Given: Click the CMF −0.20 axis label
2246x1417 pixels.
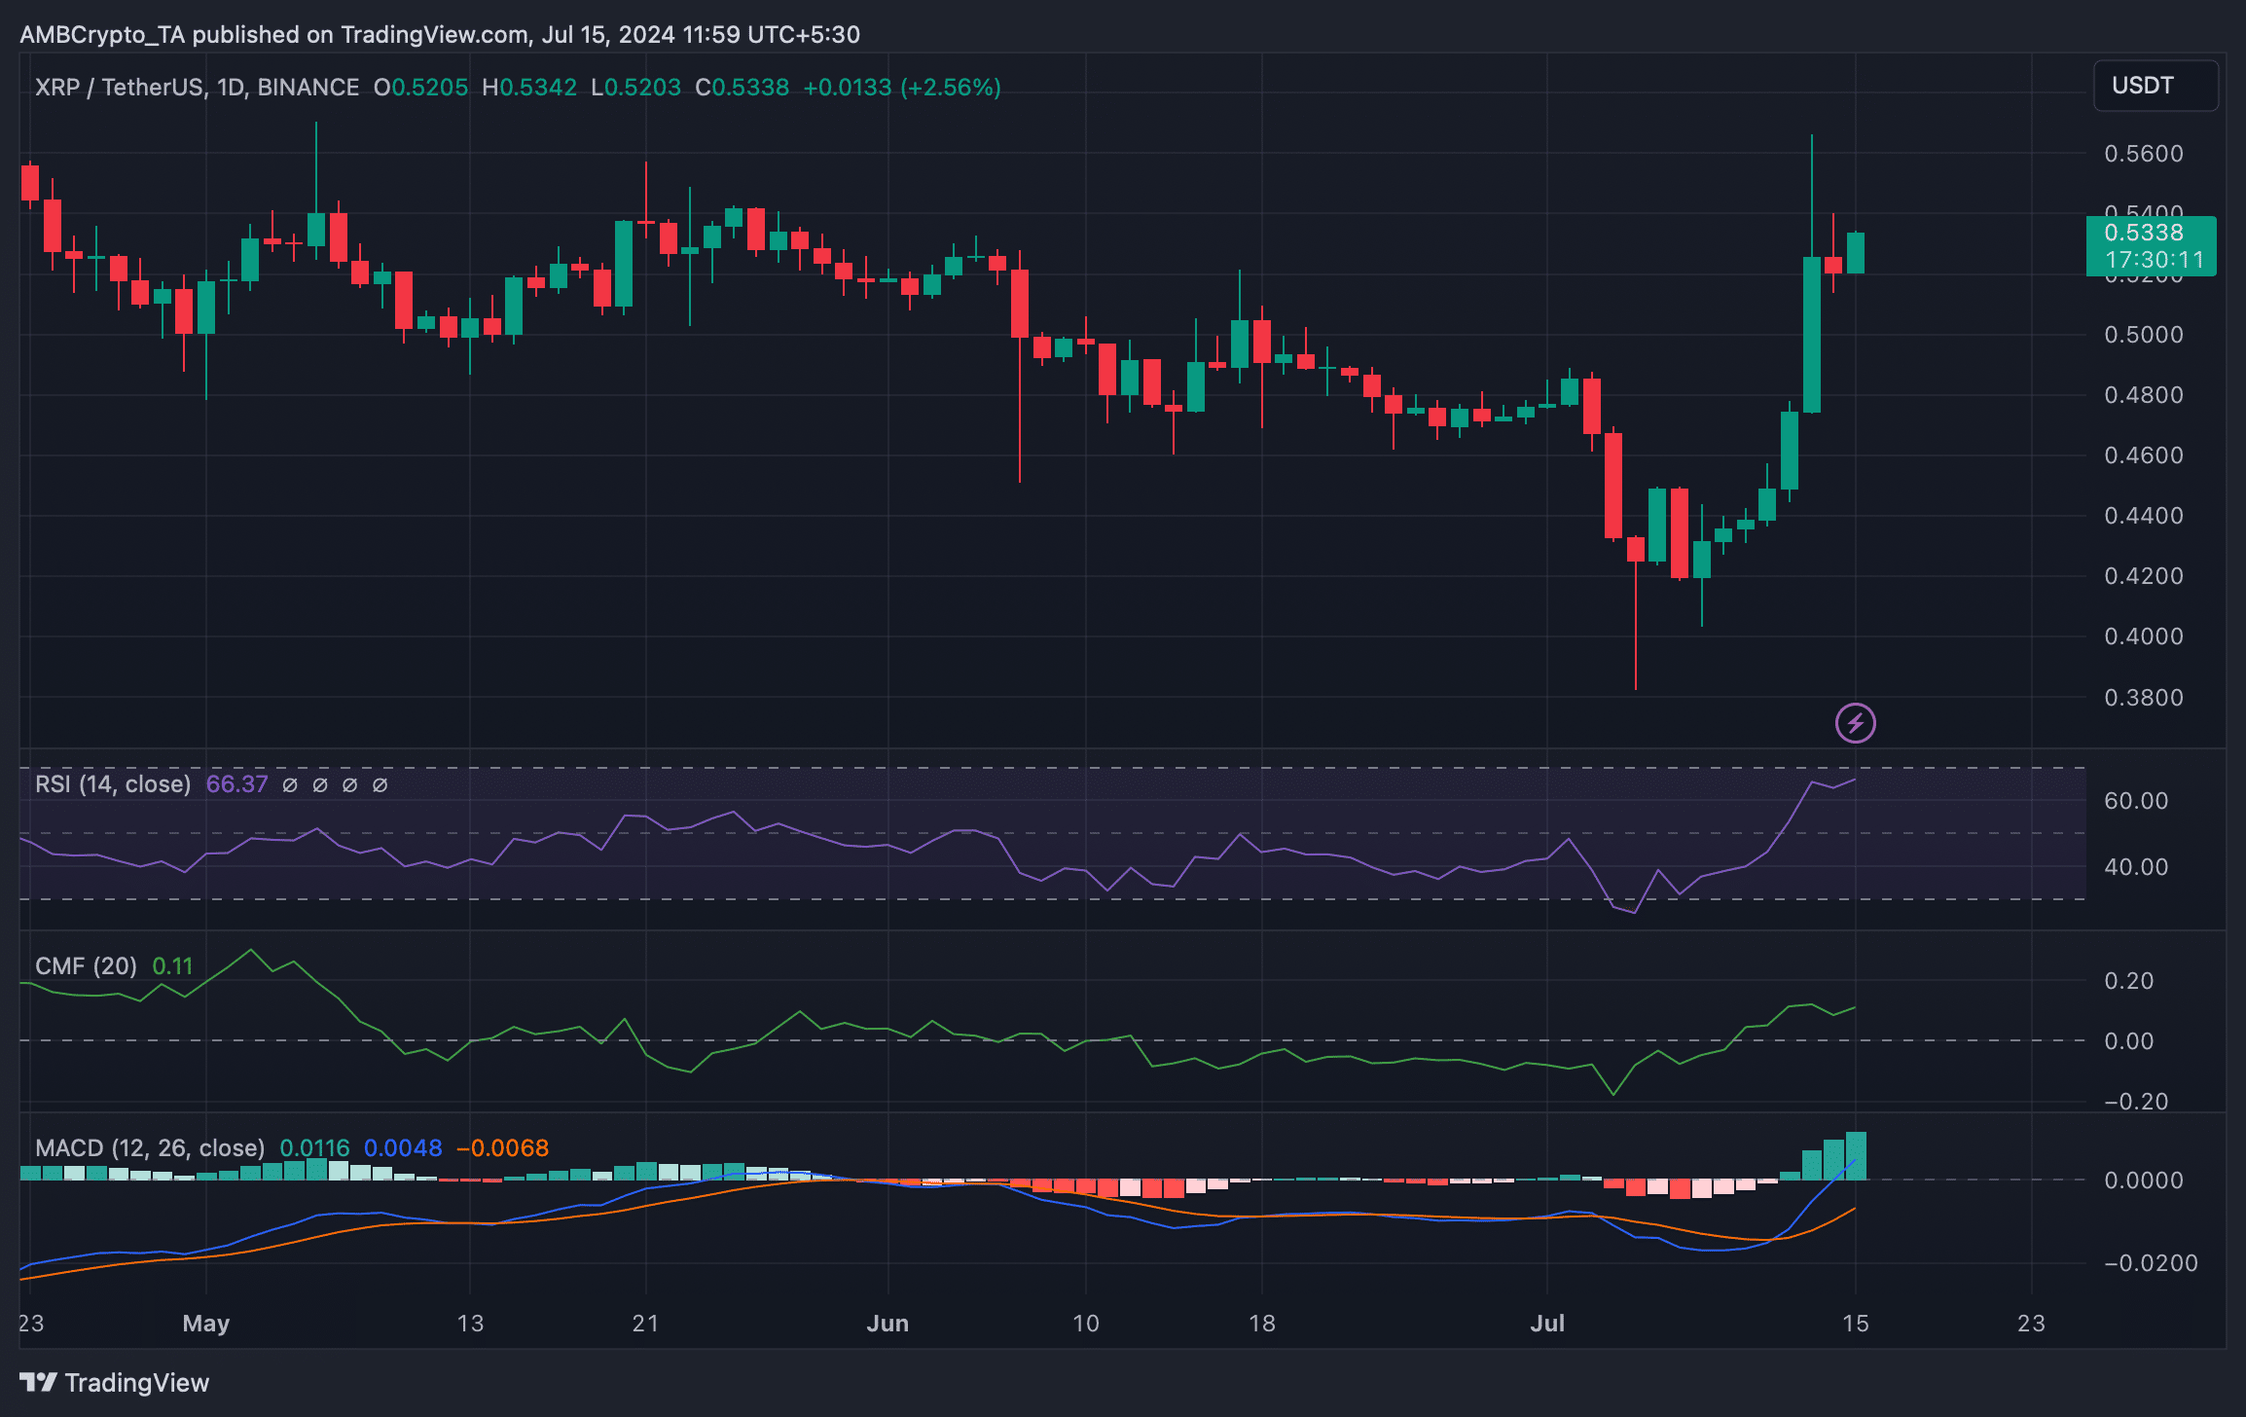Looking at the screenshot, I should point(2135,1102).
